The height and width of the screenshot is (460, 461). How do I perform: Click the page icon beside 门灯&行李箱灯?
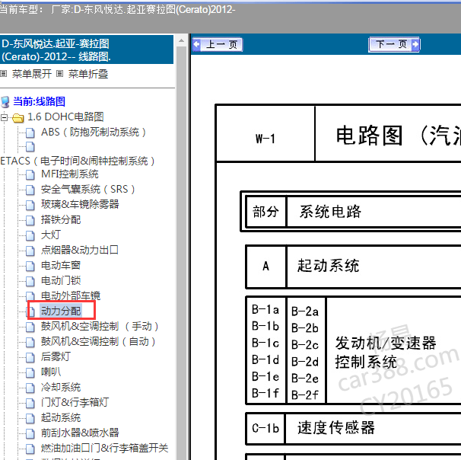tap(30, 403)
